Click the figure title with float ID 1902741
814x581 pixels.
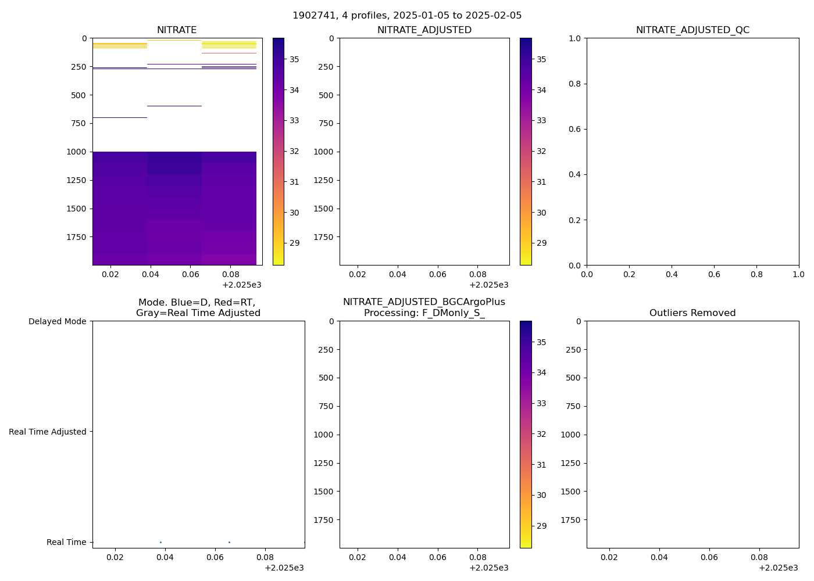pyautogui.click(x=407, y=16)
